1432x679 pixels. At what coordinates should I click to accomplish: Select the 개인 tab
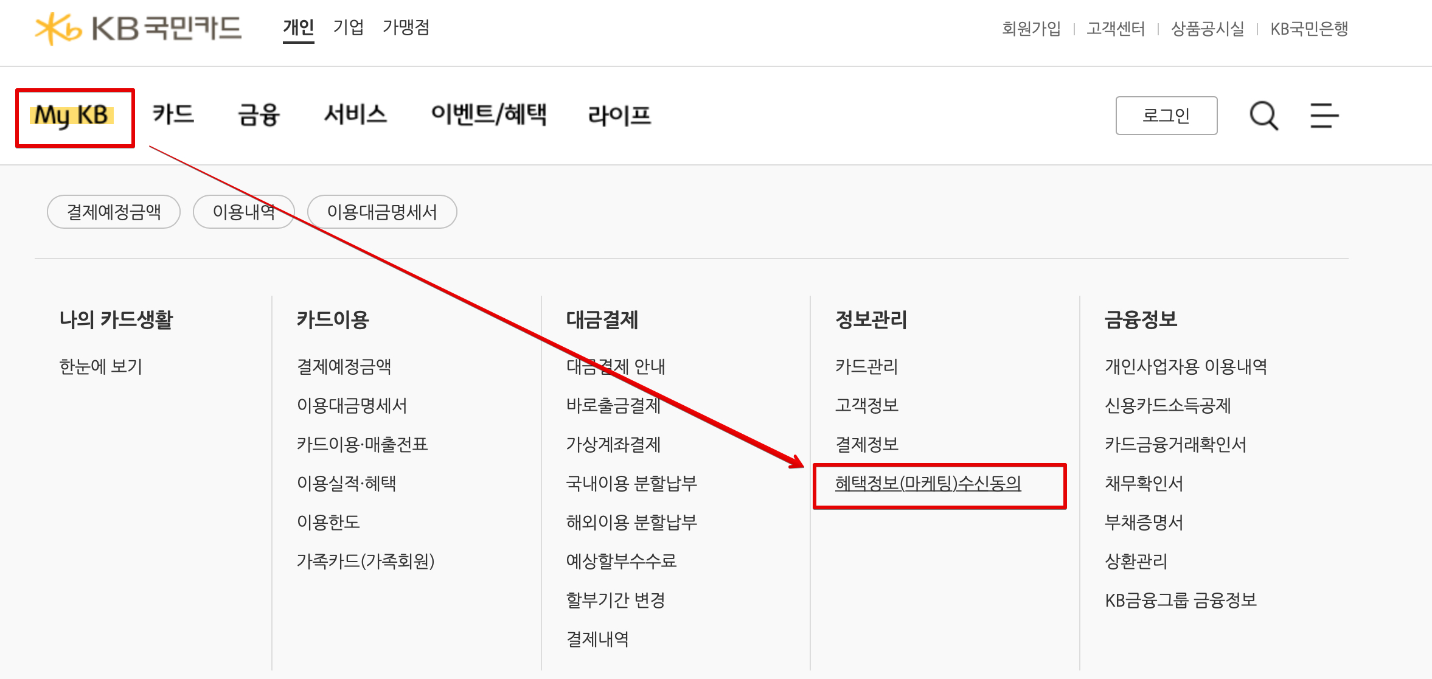coord(299,28)
